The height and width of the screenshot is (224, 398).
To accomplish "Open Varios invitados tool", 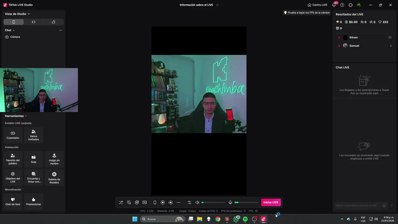I will (x=34, y=135).
